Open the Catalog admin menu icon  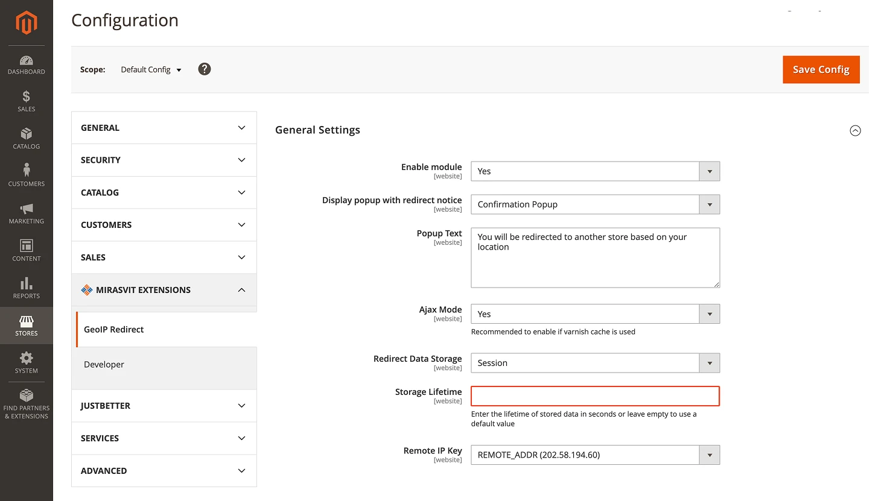point(26,139)
